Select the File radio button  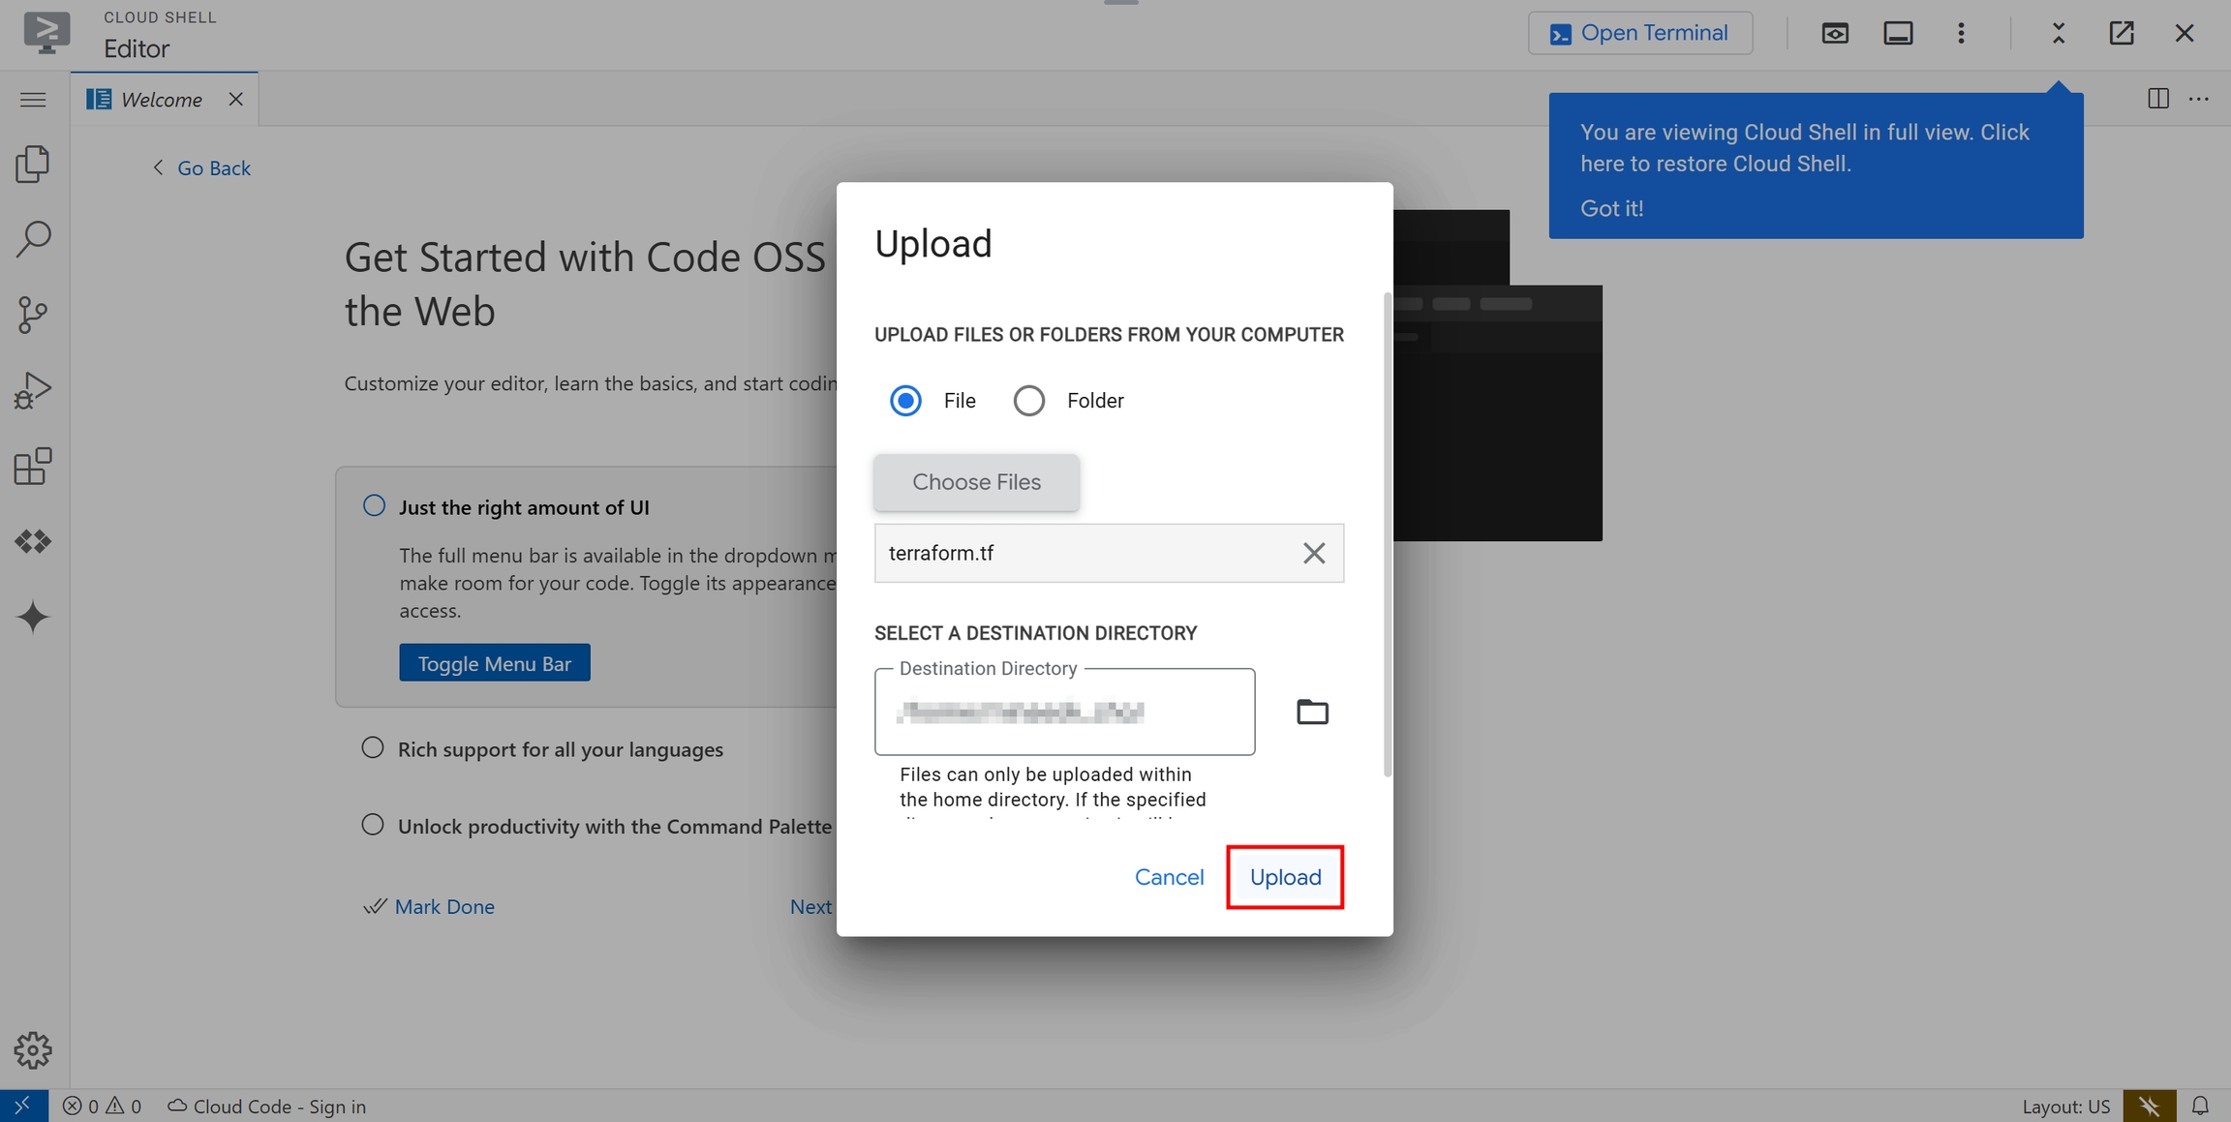click(905, 401)
